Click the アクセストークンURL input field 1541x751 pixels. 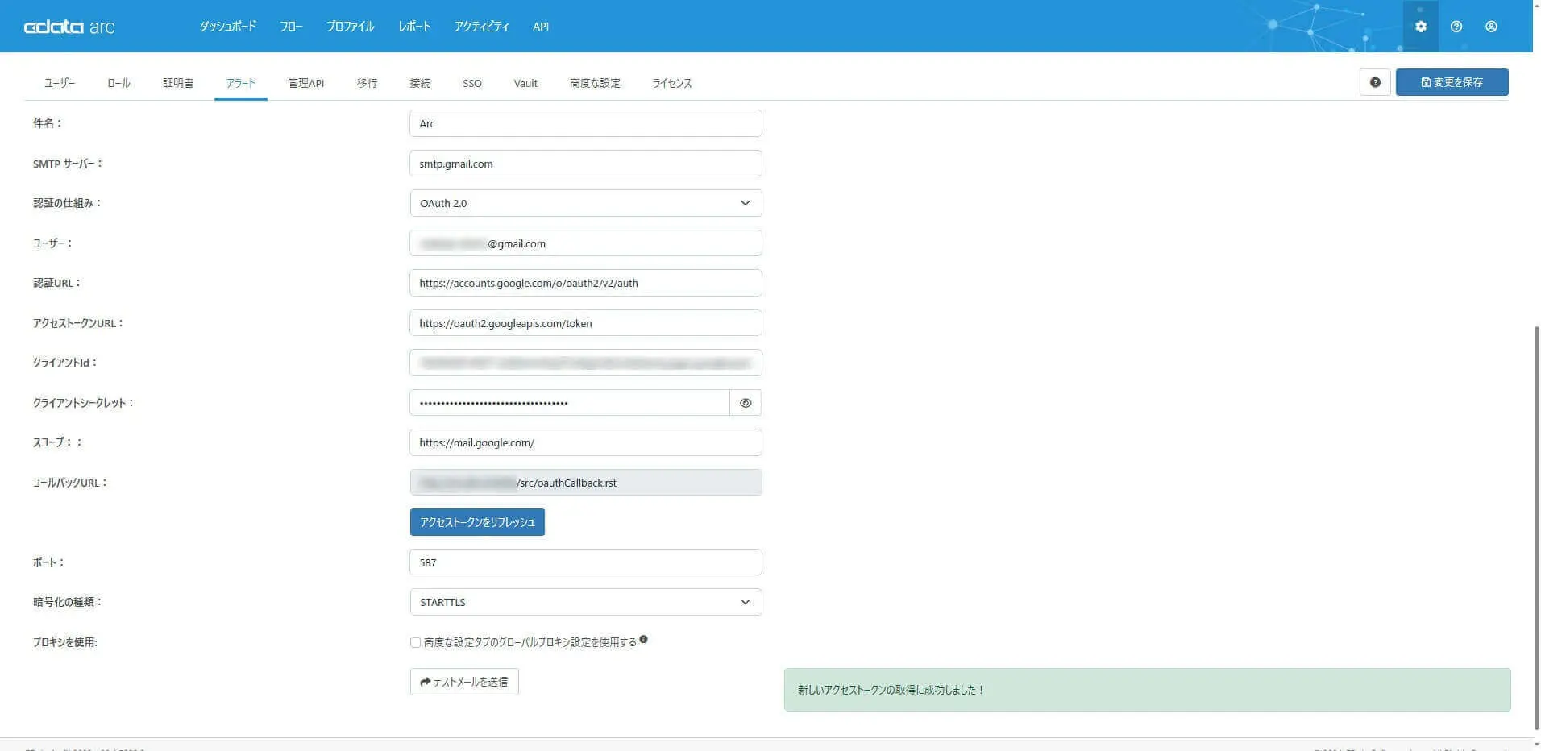tap(586, 323)
